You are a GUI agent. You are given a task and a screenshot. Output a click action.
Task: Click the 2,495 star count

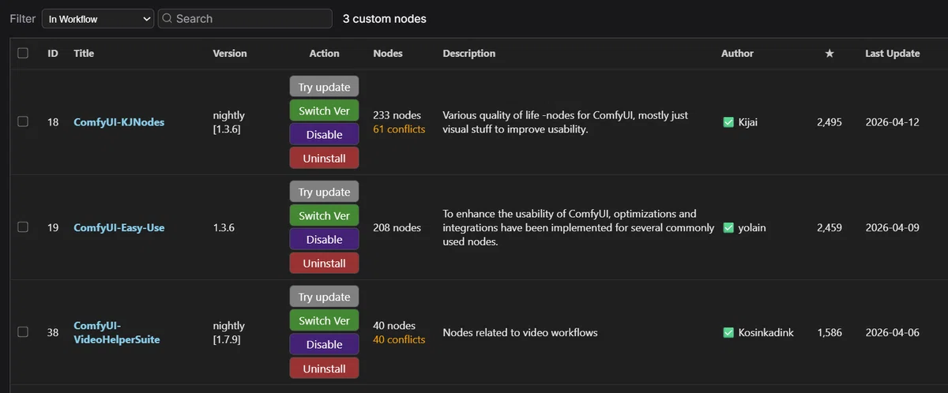point(829,122)
